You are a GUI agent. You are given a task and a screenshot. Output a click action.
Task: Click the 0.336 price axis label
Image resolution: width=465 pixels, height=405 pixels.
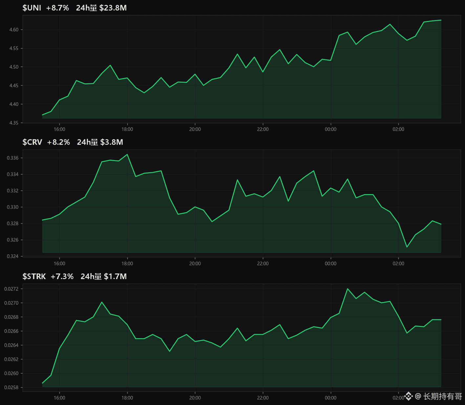(13, 158)
